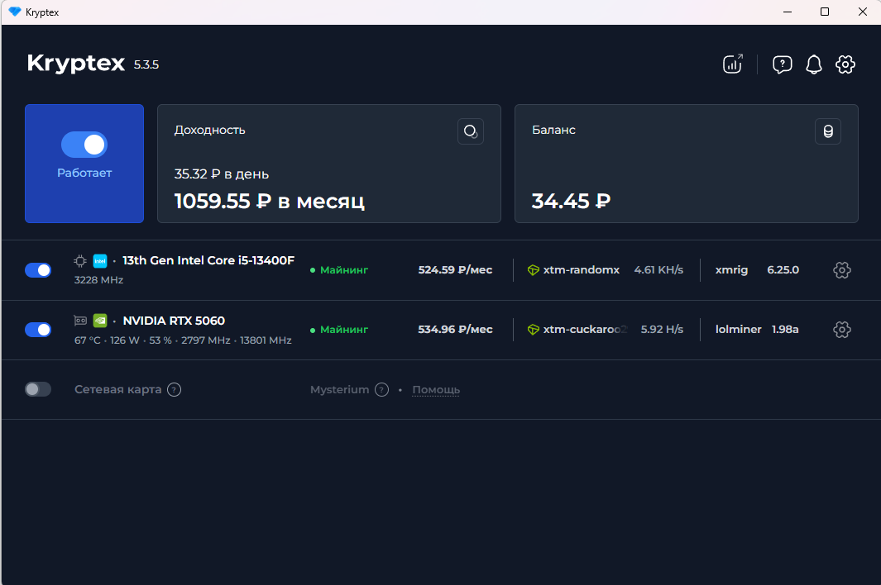This screenshot has height=585, width=881.
Task: Click the coin icon next to xtm-cuckaroo
Action: click(534, 330)
